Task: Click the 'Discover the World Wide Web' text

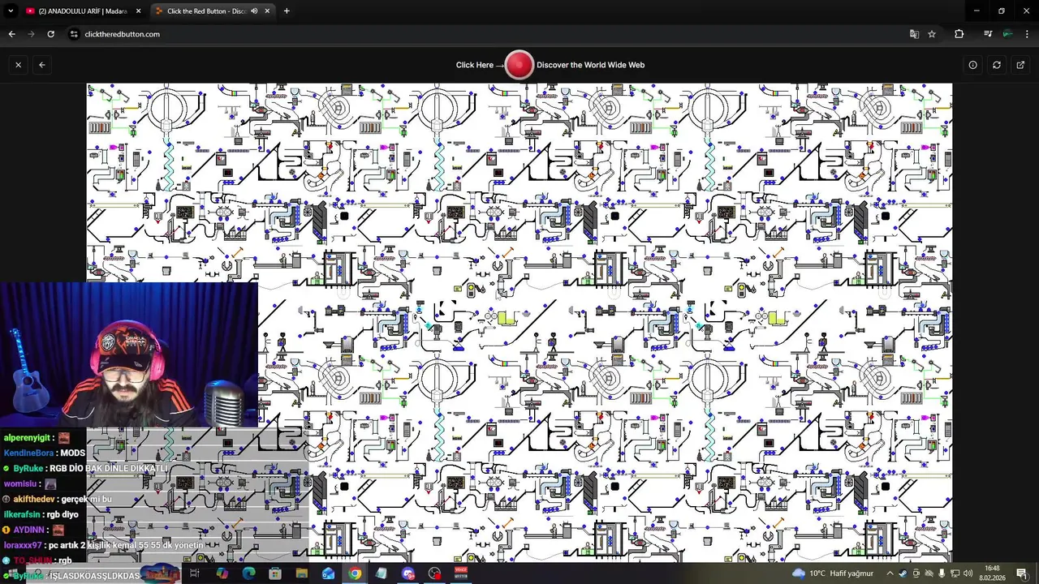Action: [590, 65]
